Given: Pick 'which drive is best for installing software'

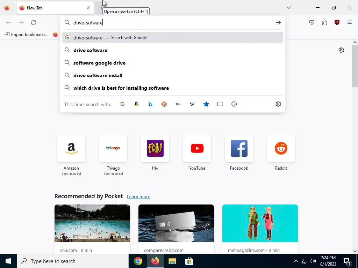Looking at the screenshot, I should coord(172,88).
